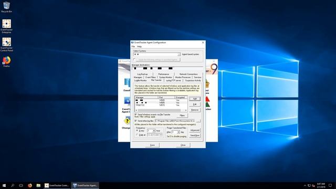Toggle Send Windows events via File Transfer
Screen dimensions: 336x189
[x=135, y=114]
